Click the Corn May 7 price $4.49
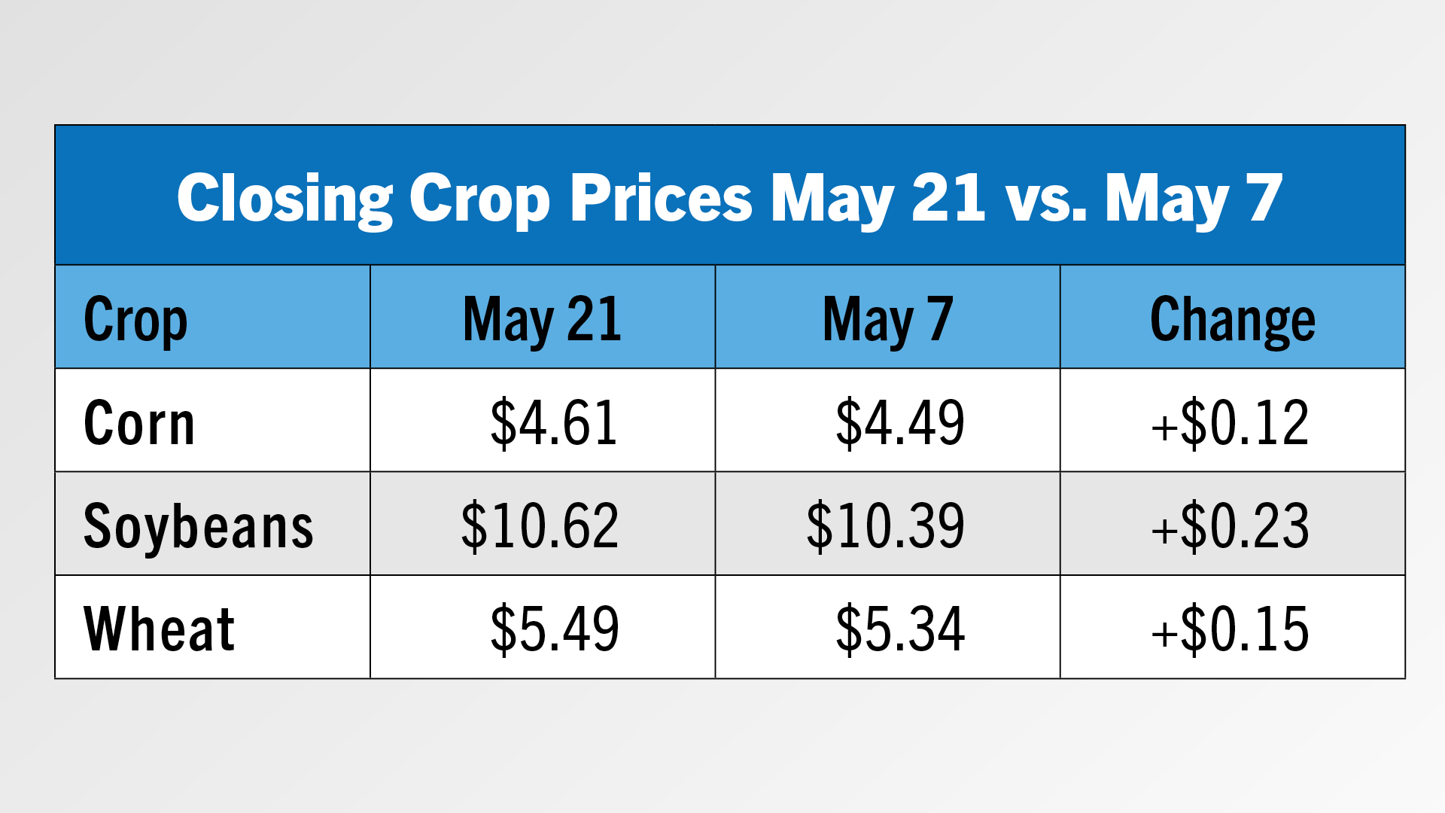1445x813 pixels. click(899, 422)
